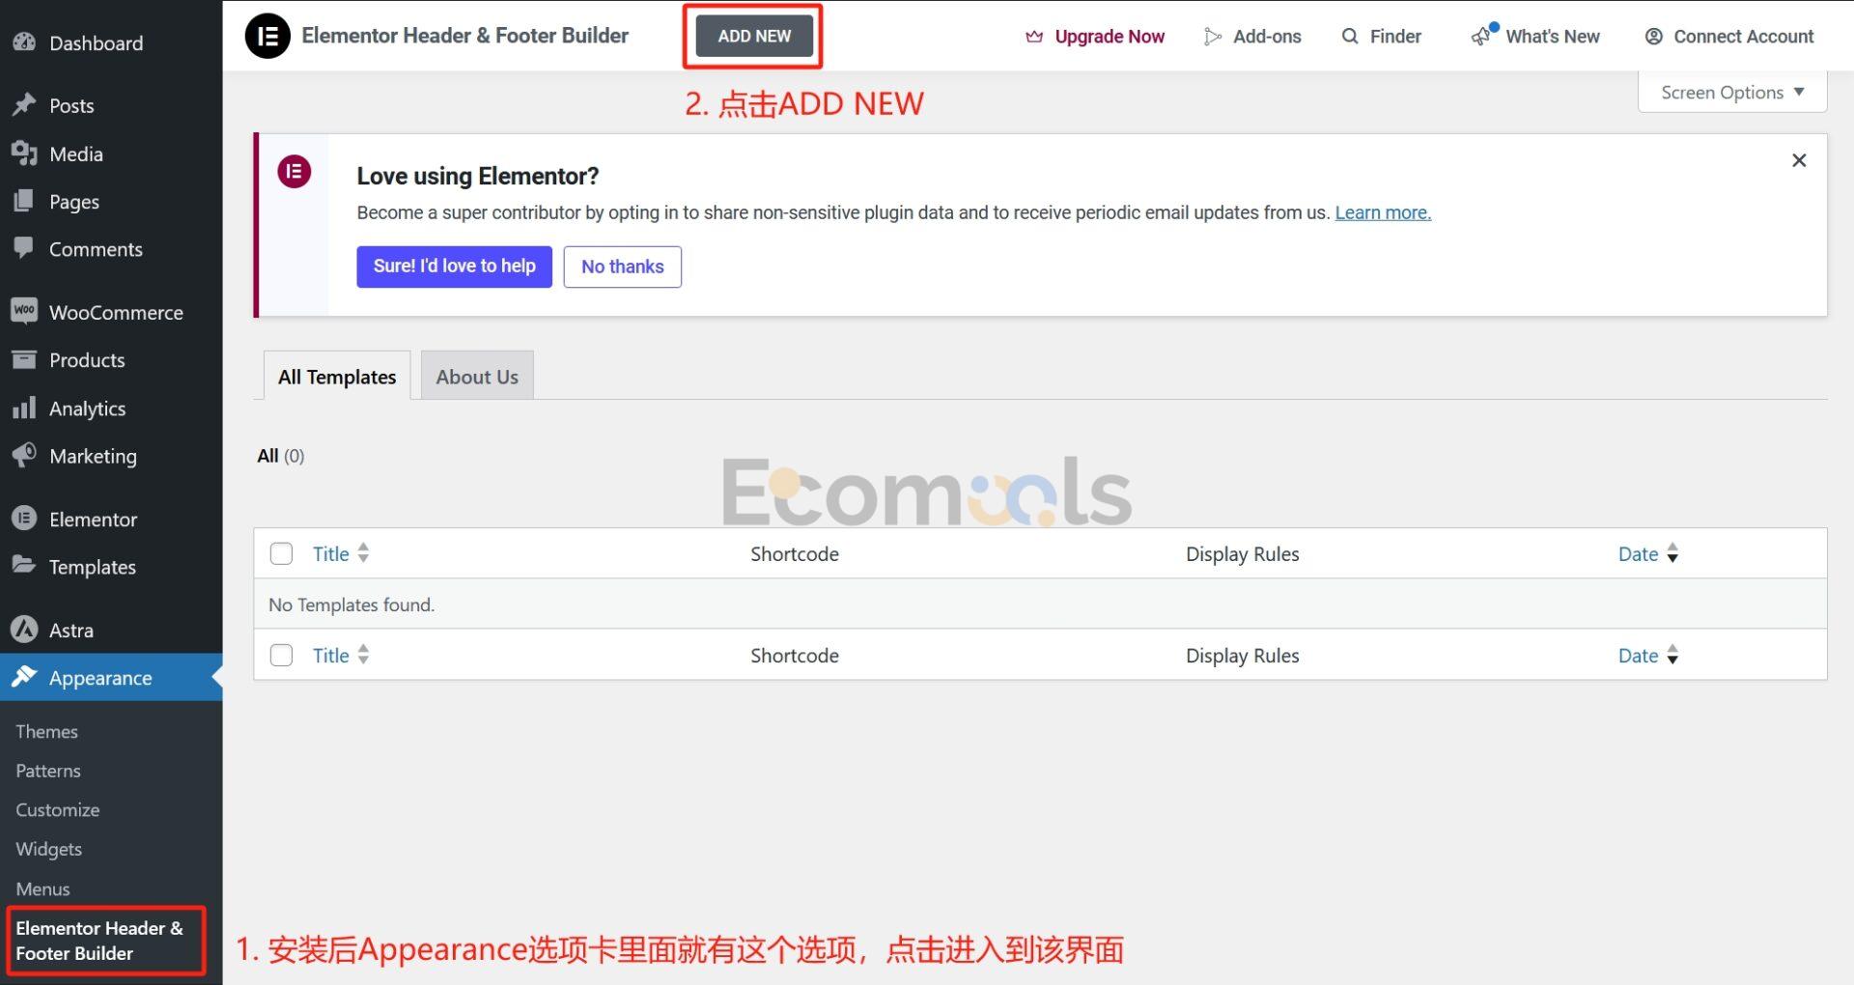
Task: Click the Pages icon in sidebar
Action: coord(24,201)
